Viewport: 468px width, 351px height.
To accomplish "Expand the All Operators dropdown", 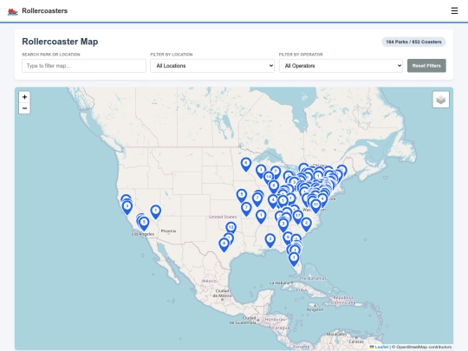I will point(341,66).
